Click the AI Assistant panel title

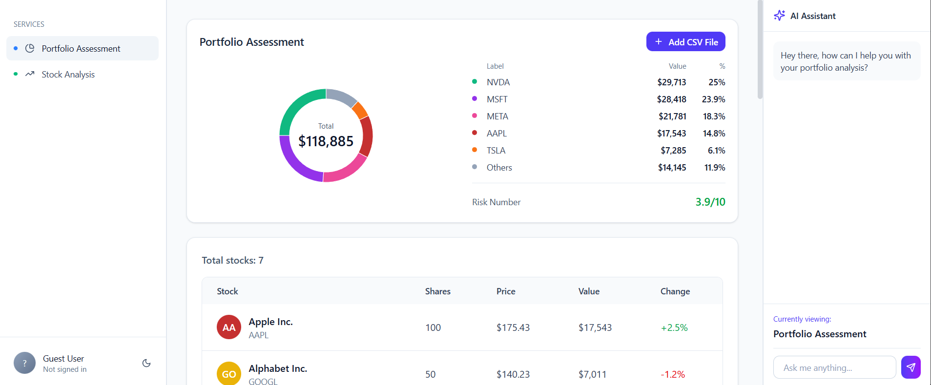(x=813, y=16)
